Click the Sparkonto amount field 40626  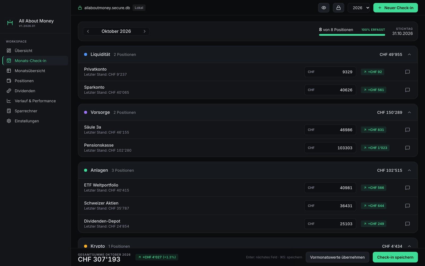[x=330, y=90]
